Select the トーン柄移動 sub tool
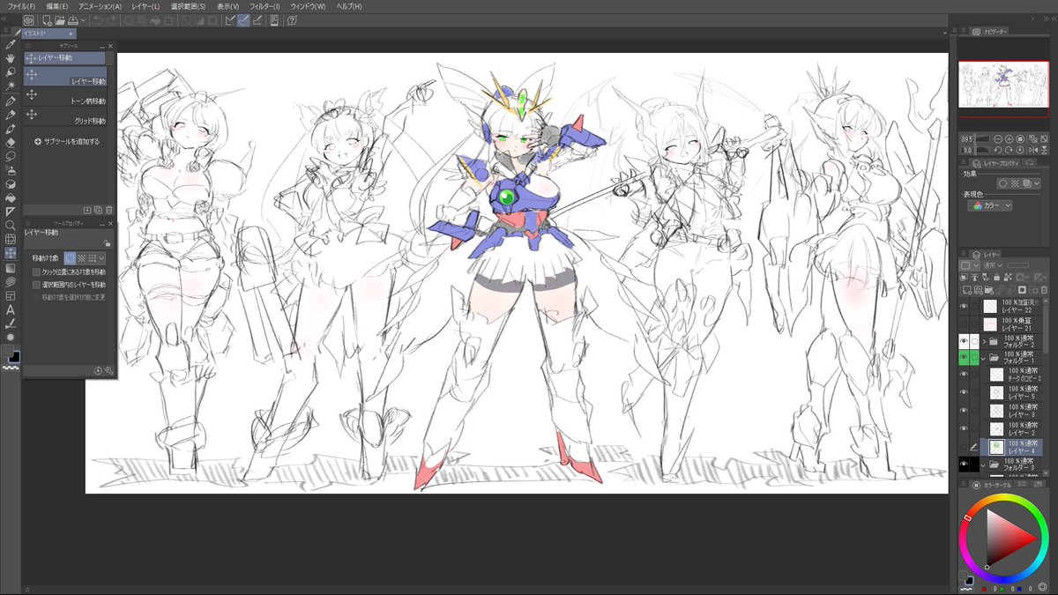This screenshot has height=595, width=1058. click(66, 98)
